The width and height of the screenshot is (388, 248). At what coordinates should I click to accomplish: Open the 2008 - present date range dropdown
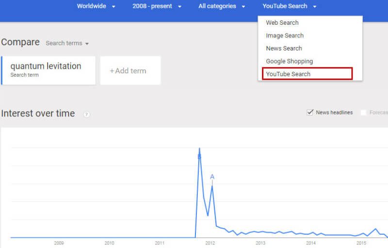[157, 6]
